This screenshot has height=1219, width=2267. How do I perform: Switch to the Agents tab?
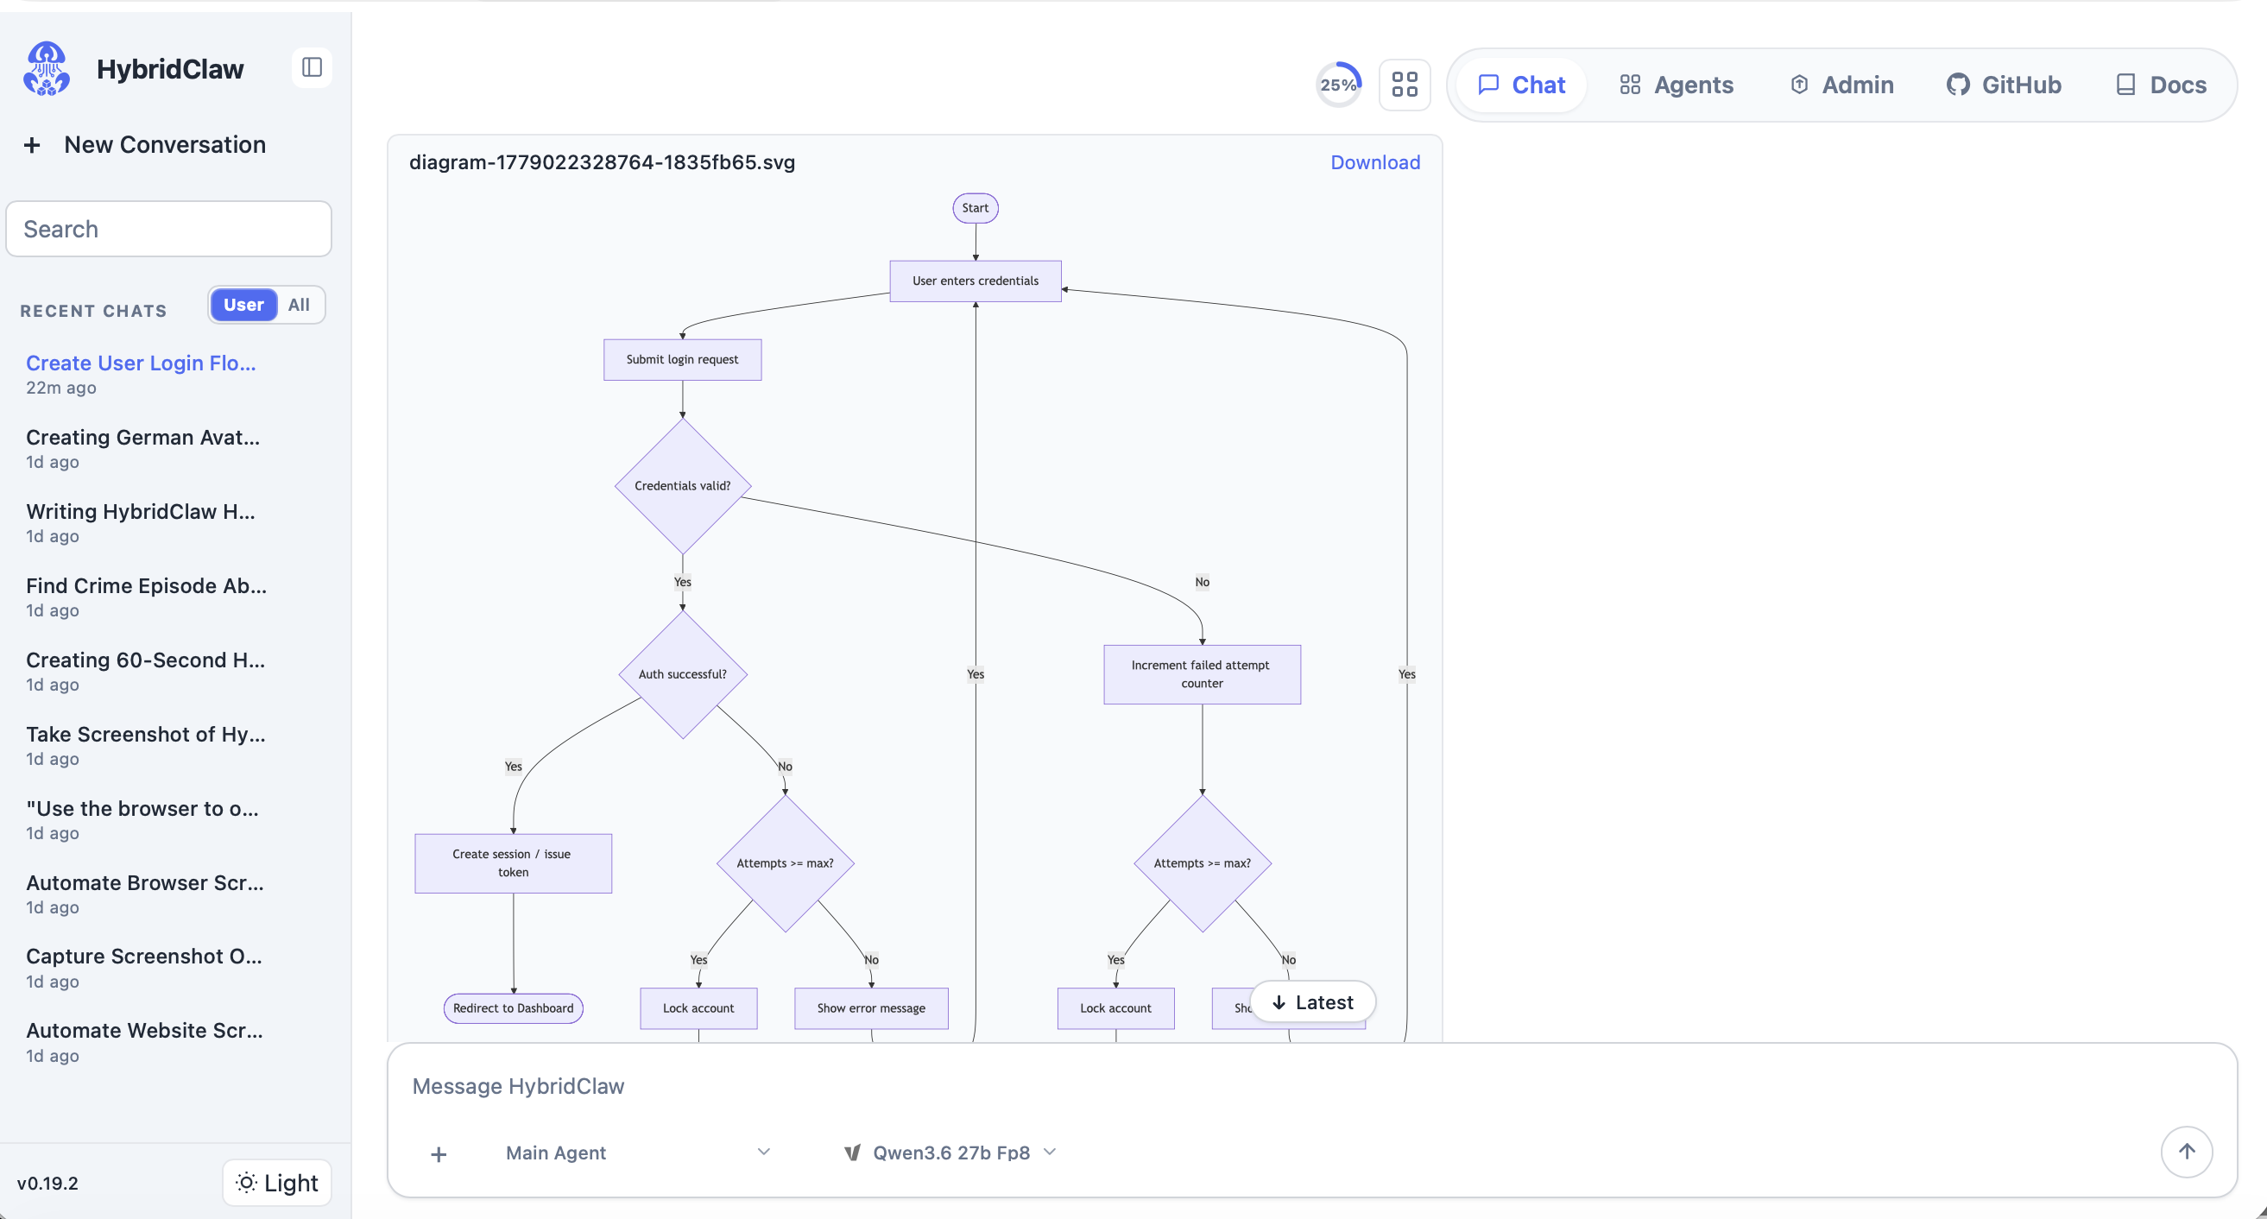coord(1677,85)
